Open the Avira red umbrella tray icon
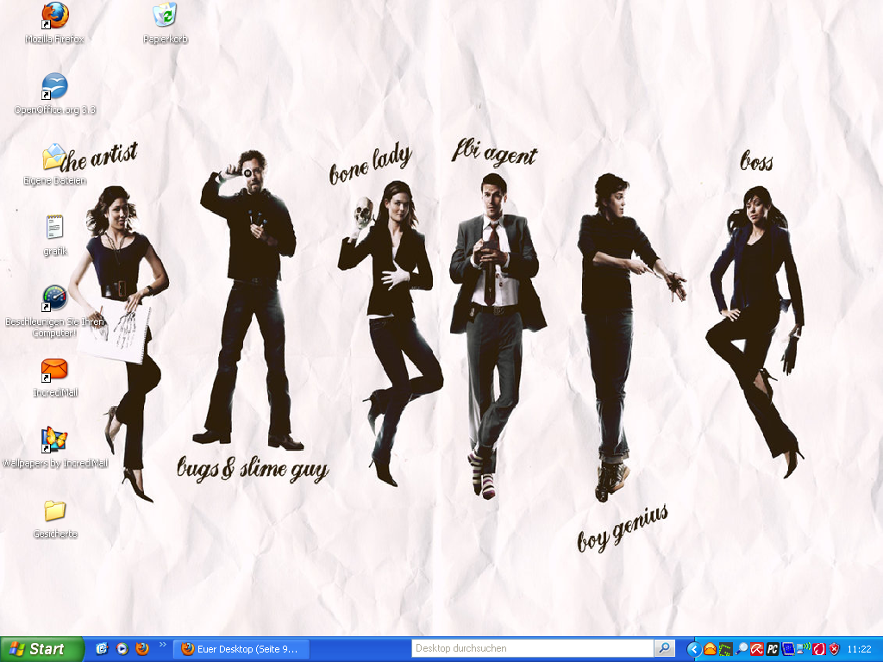This screenshot has width=883, height=662. (757, 649)
